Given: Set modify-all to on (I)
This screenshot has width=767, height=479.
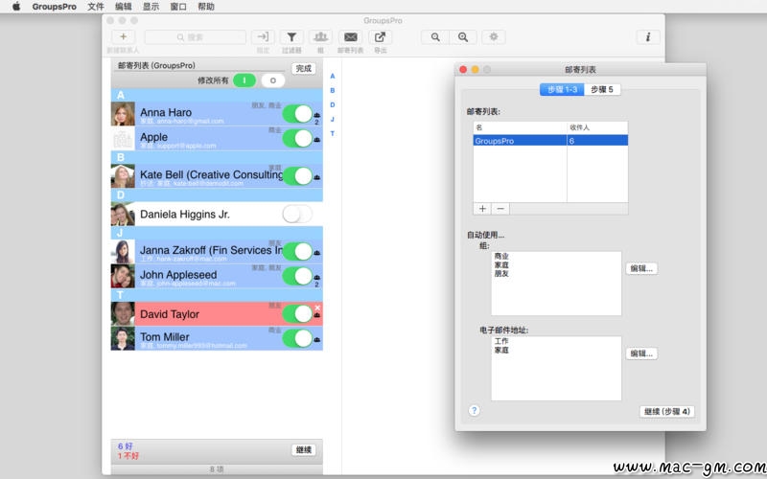Looking at the screenshot, I should point(244,80).
